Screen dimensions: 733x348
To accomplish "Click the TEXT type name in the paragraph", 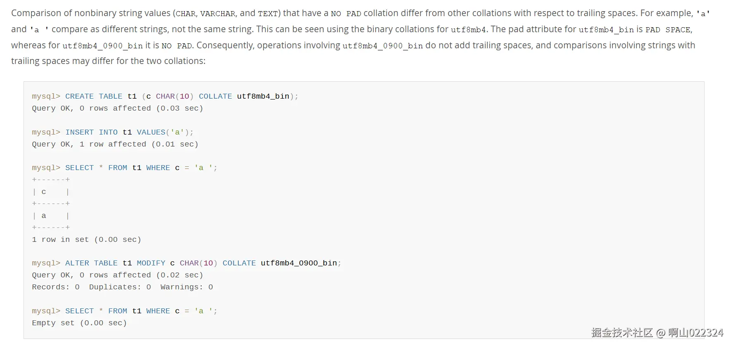I will pyautogui.click(x=268, y=14).
